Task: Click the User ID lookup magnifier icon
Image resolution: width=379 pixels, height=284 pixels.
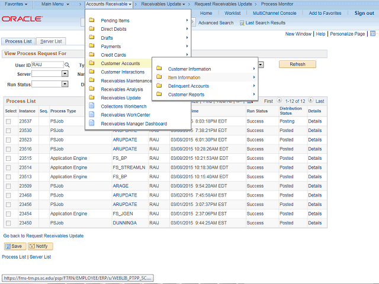Action: pos(67,64)
